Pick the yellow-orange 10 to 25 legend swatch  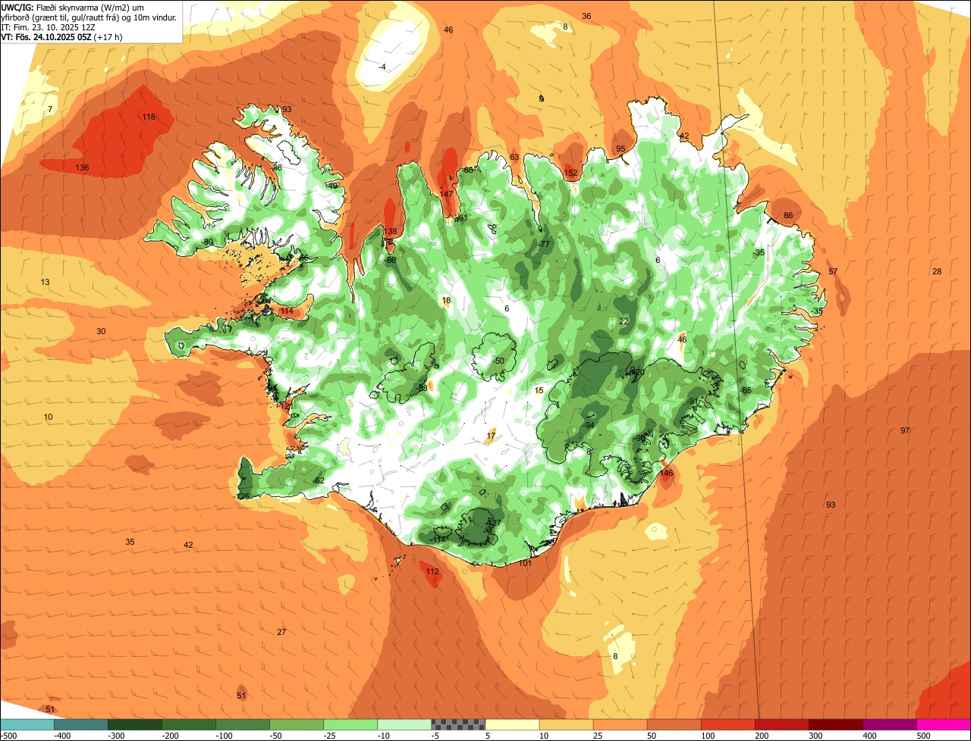[x=566, y=724]
